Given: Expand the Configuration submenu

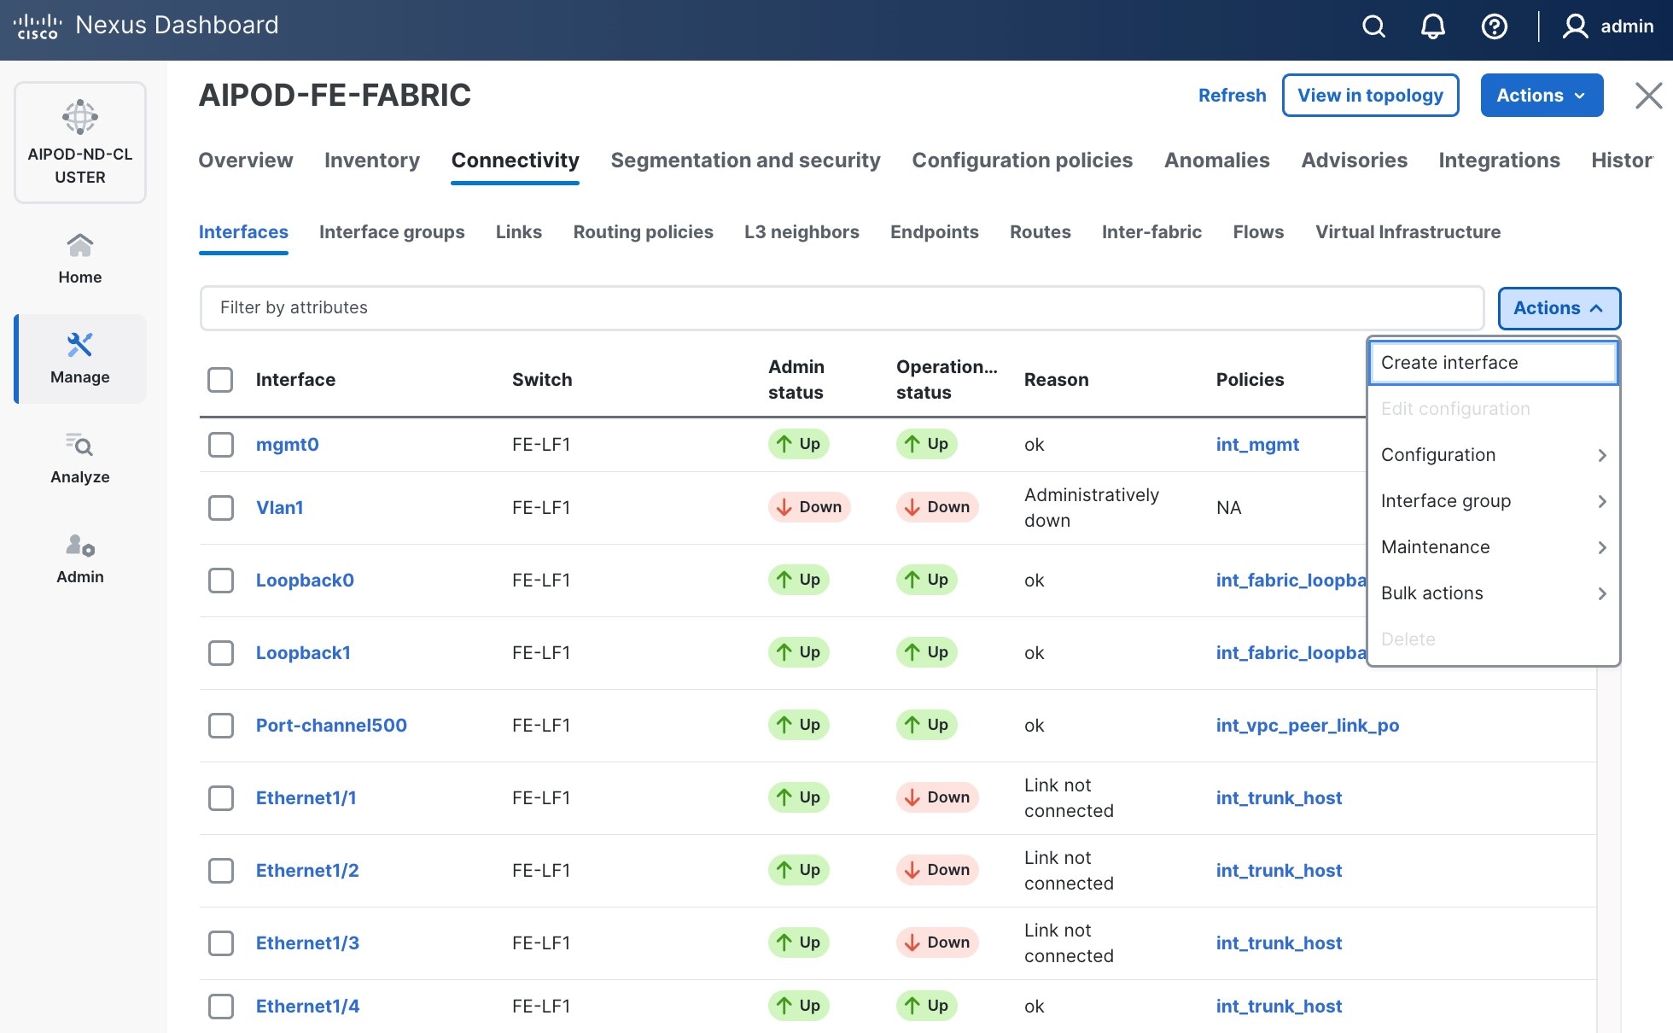Looking at the screenshot, I should (x=1493, y=455).
